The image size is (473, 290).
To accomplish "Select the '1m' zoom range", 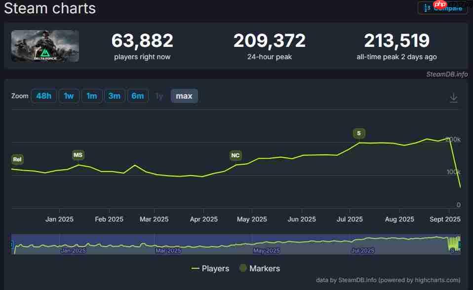I will coord(92,96).
